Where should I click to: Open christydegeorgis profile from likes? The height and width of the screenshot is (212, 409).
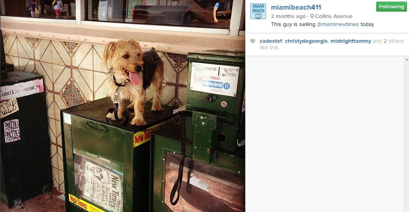click(x=306, y=41)
